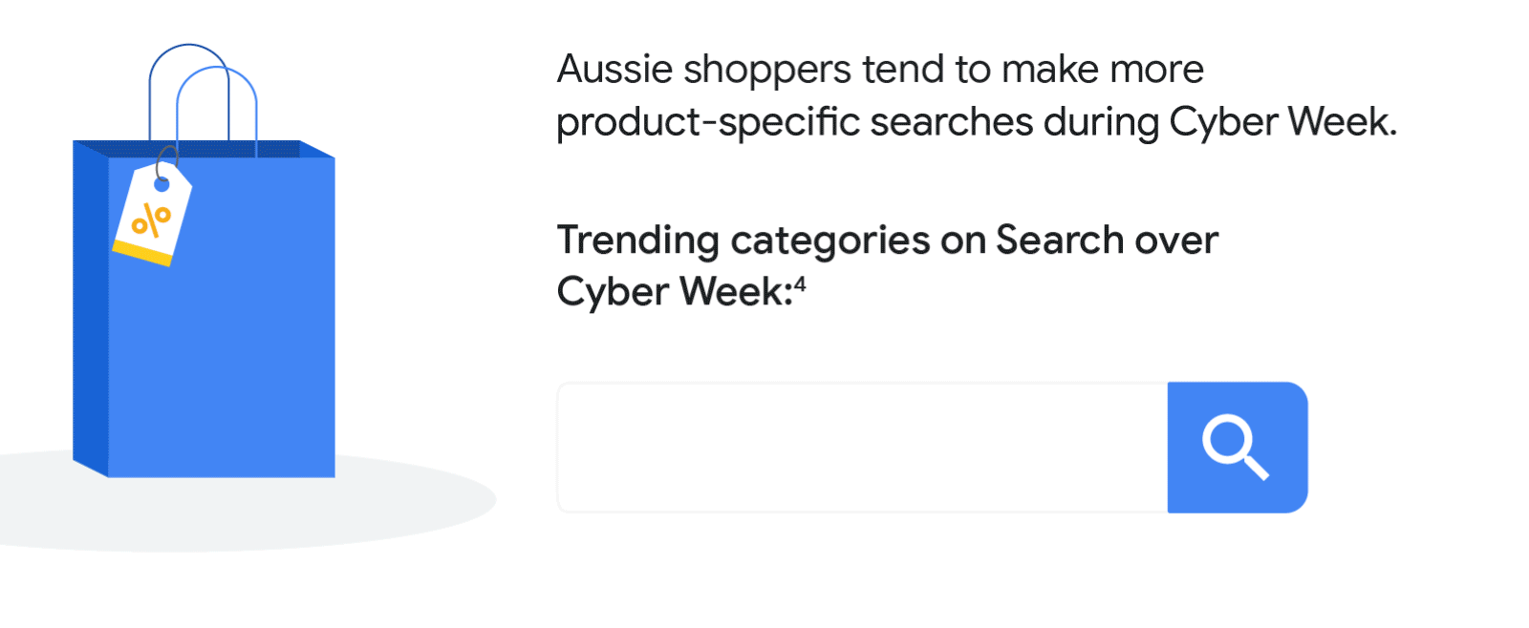Click the shopping bag's looped handles
The image size is (1529, 628).
203,95
